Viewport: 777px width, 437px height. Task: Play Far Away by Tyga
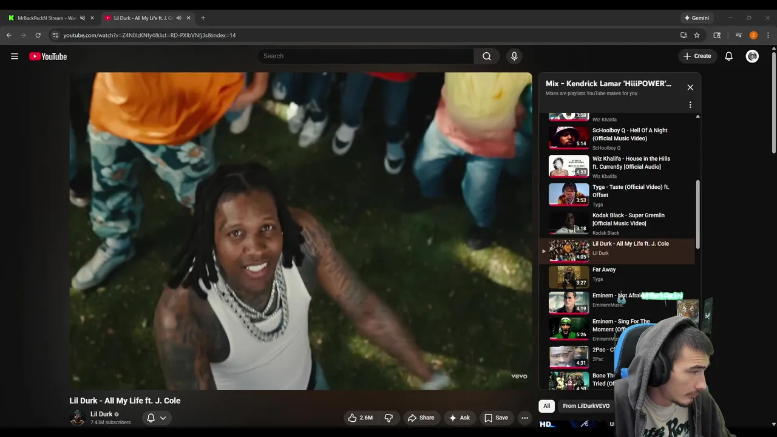[618, 277]
